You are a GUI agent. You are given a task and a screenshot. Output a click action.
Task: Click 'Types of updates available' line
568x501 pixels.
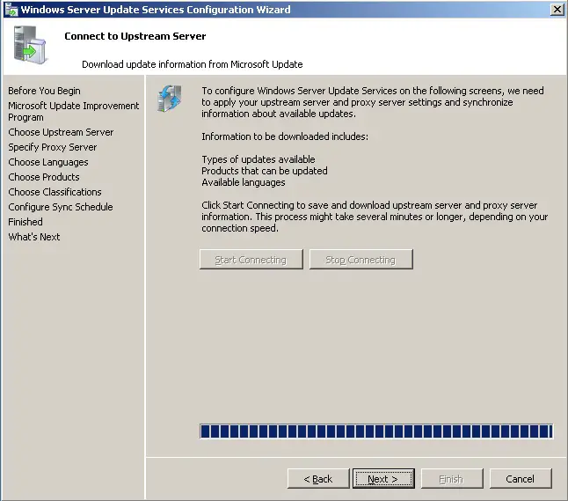(x=259, y=159)
